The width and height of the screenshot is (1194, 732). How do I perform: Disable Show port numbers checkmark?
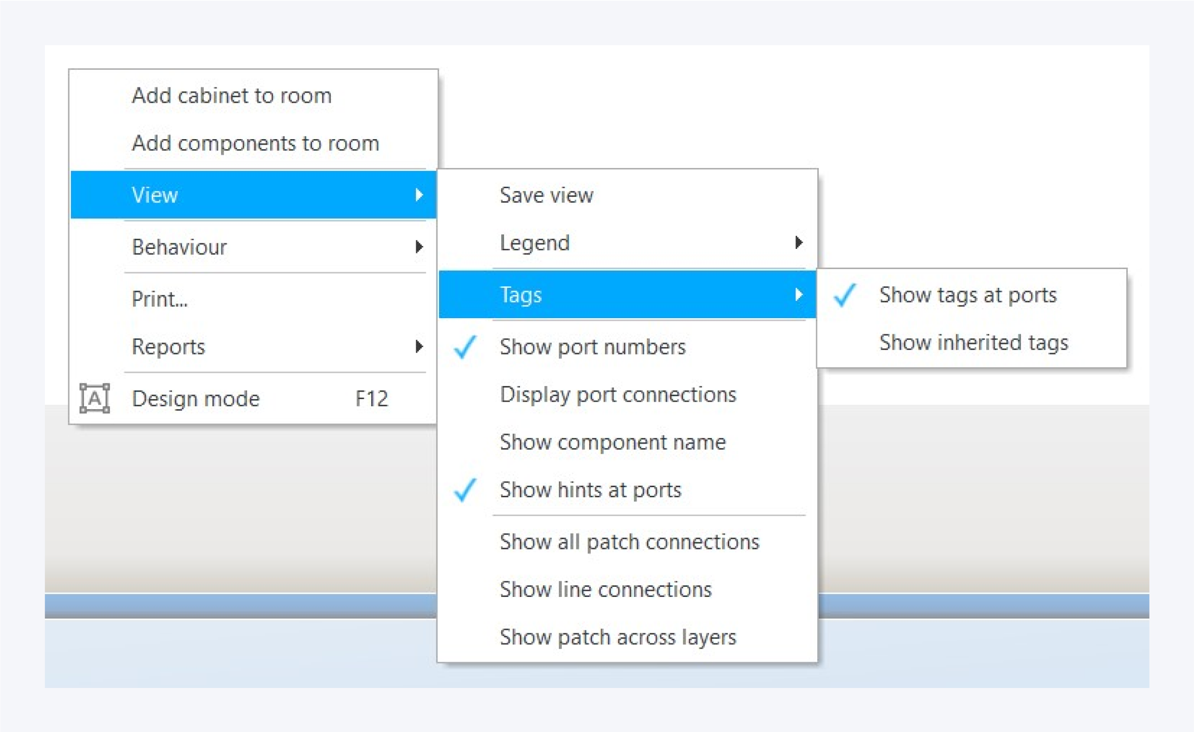[592, 347]
